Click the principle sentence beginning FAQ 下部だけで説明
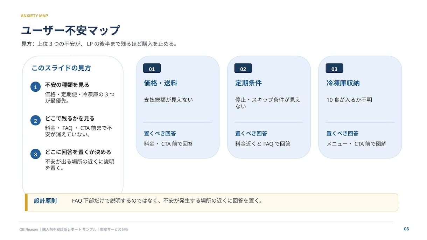 point(167,201)
